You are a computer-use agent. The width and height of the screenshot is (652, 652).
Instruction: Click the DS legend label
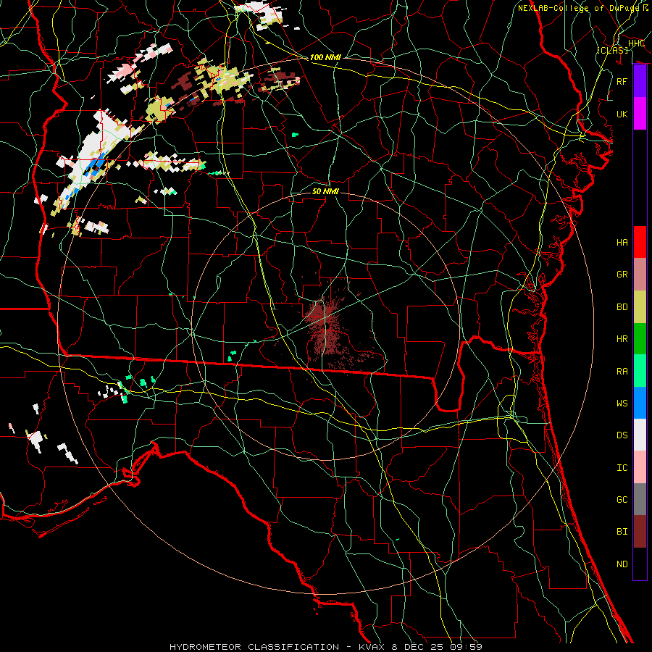click(x=622, y=435)
